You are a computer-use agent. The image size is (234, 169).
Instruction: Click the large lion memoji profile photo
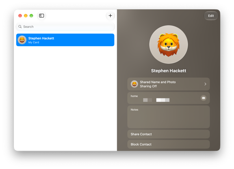(x=169, y=44)
